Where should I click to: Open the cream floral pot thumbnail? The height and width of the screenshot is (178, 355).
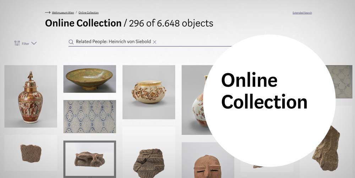pos(149,92)
